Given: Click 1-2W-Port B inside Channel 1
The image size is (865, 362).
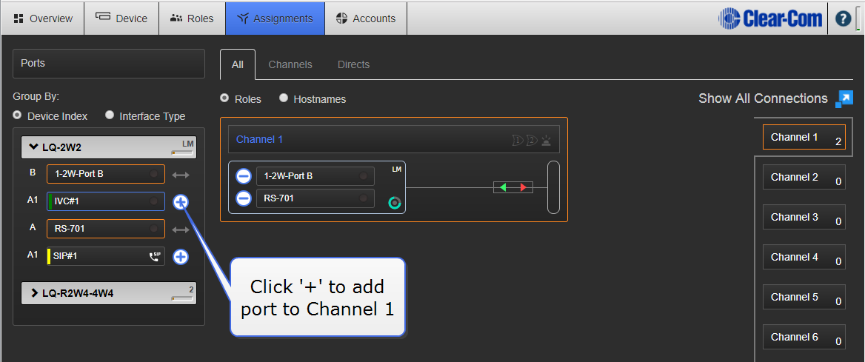Looking at the screenshot, I should click(x=315, y=176).
